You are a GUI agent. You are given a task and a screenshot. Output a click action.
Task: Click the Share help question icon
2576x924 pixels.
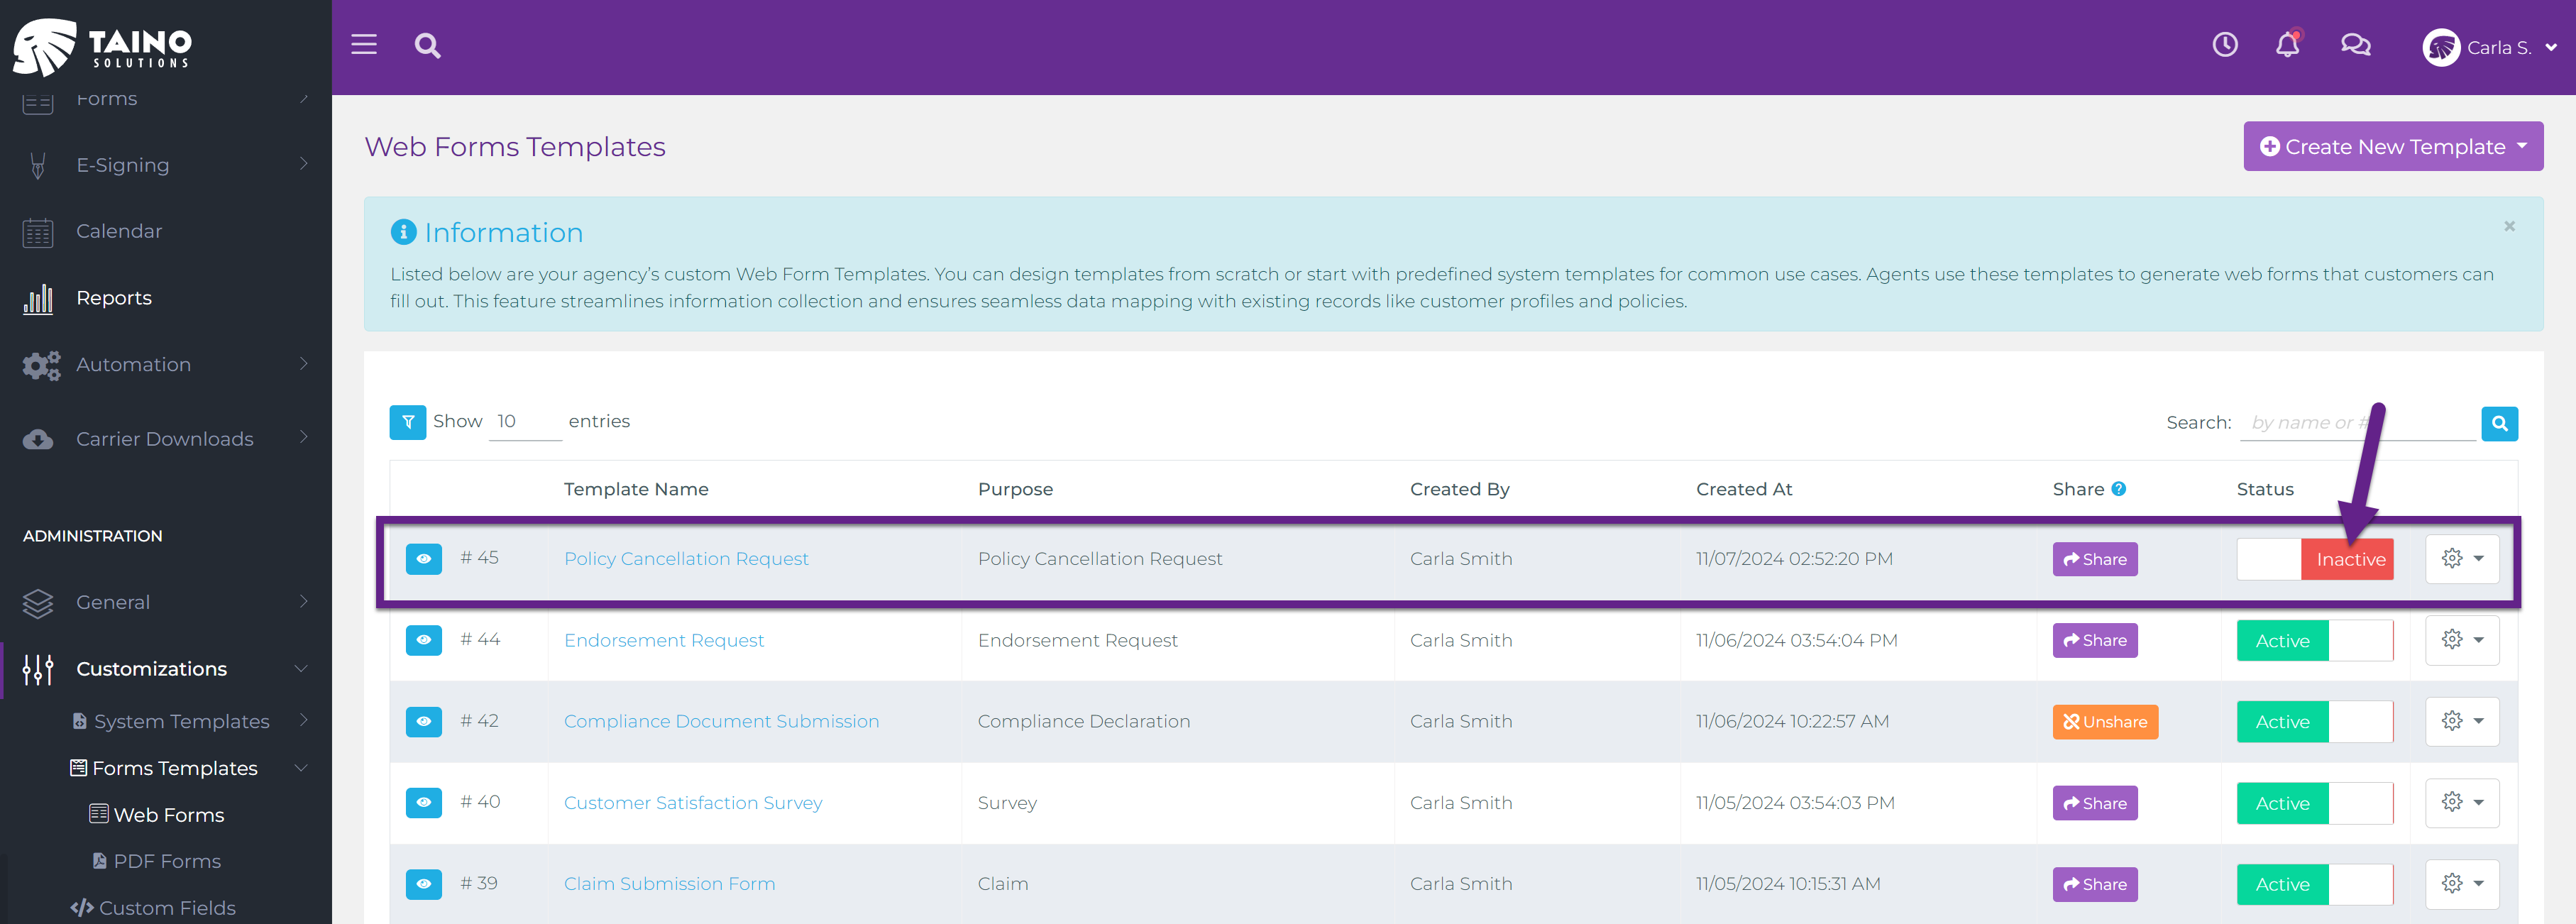point(2118,489)
